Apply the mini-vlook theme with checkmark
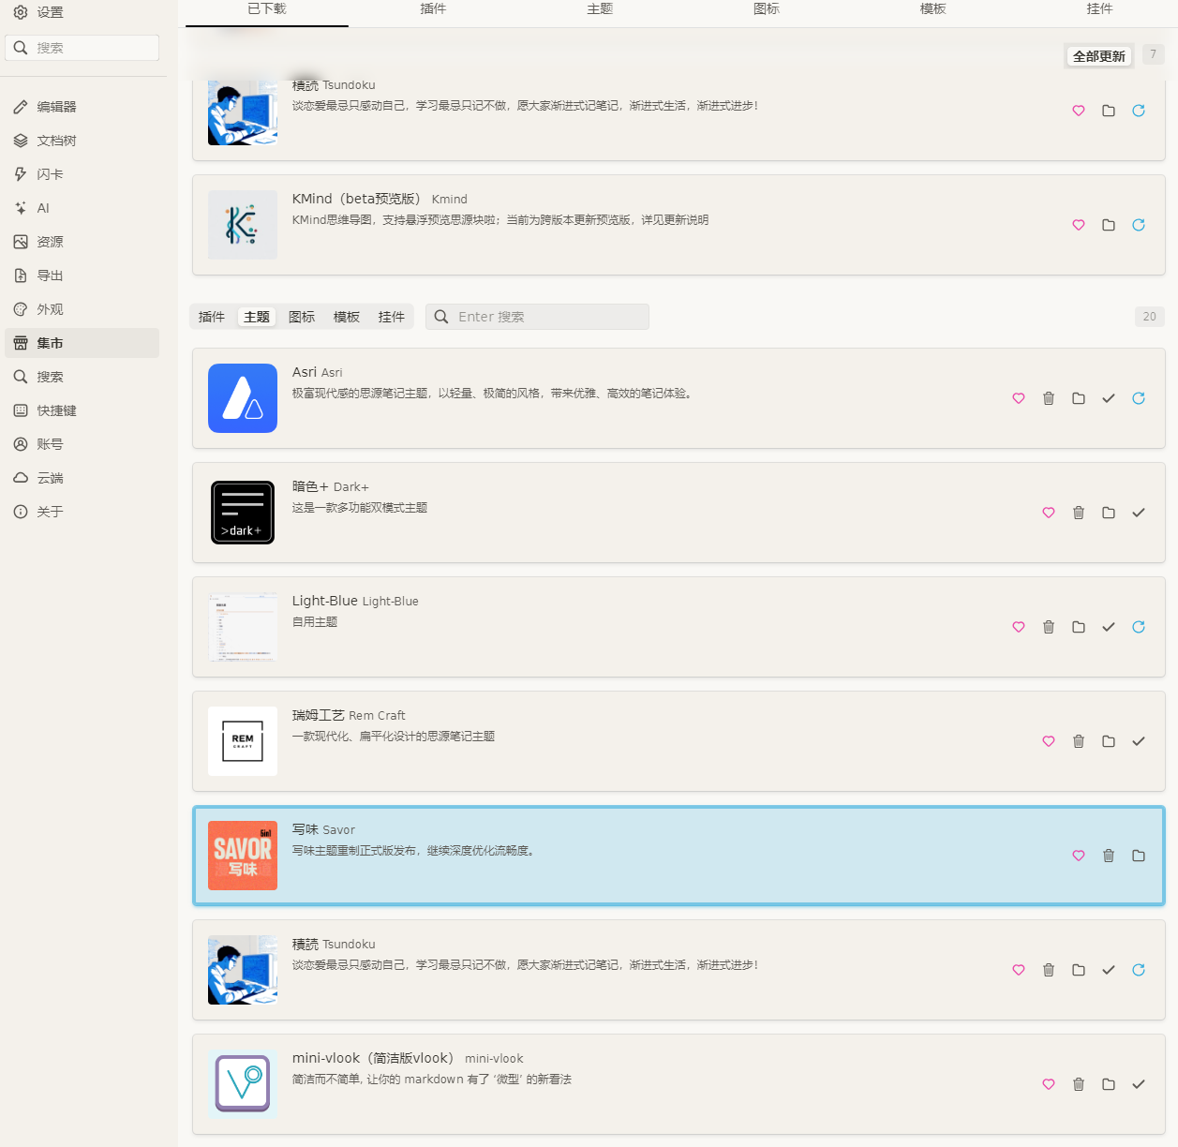 1139,1084
